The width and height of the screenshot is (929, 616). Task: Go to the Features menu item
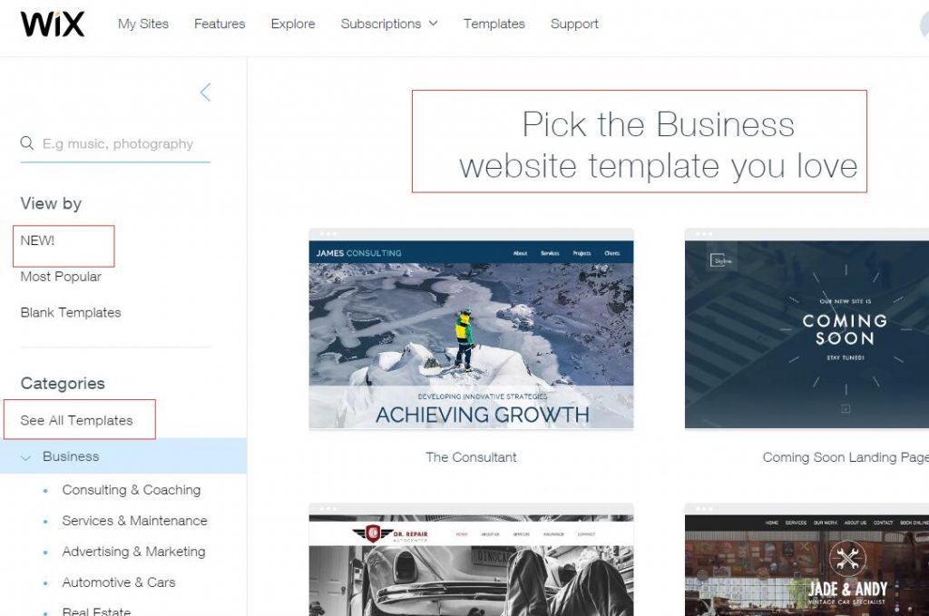coord(220,24)
